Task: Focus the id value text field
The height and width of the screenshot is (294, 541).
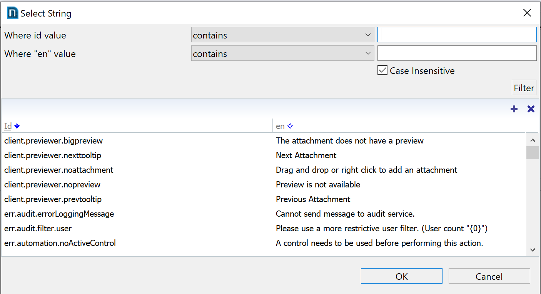Action: pos(457,35)
